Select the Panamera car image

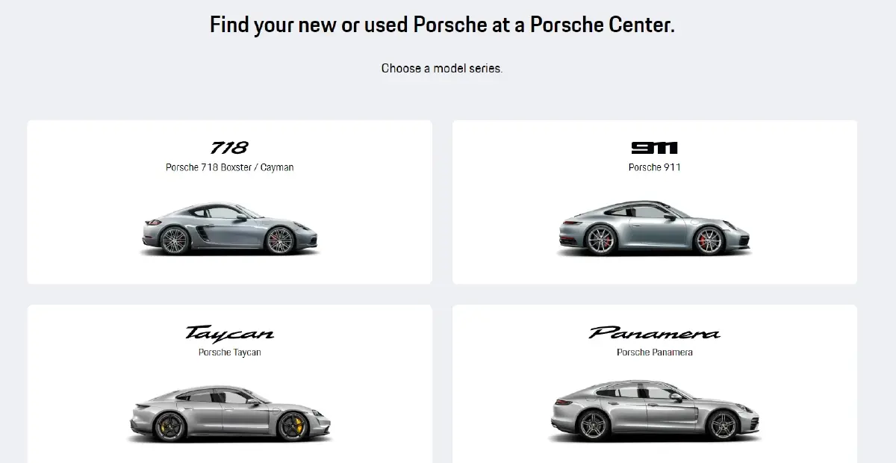[656, 411]
